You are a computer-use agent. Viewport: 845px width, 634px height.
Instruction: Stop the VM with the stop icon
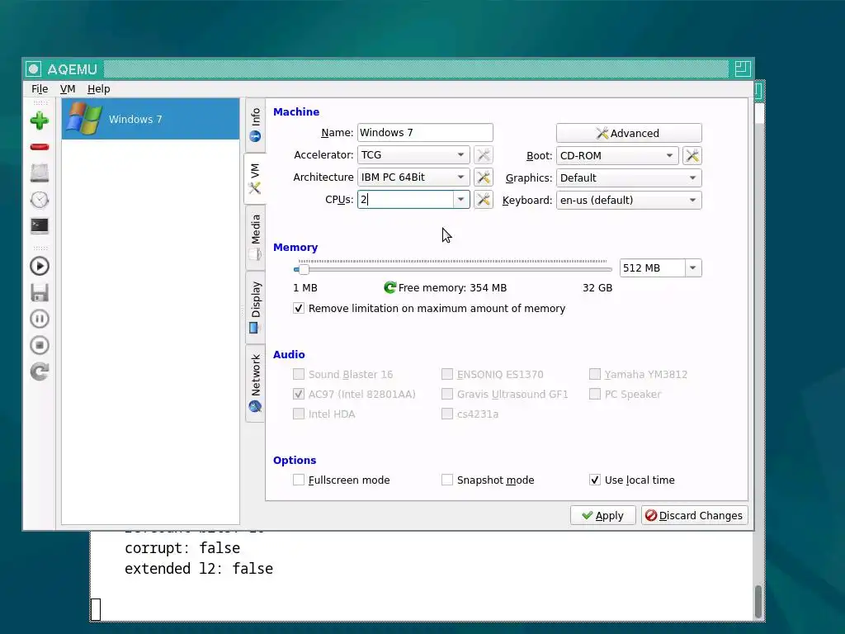pyautogui.click(x=40, y=345)
